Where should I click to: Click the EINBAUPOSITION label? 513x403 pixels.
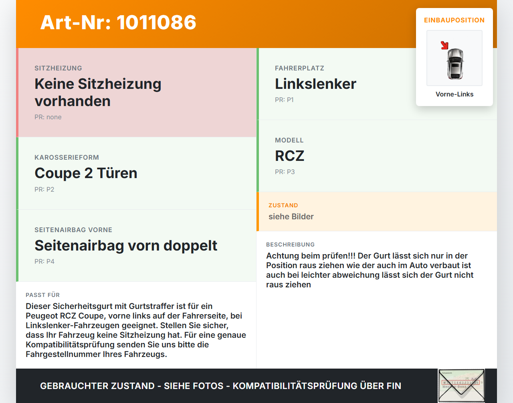[454, 20]
